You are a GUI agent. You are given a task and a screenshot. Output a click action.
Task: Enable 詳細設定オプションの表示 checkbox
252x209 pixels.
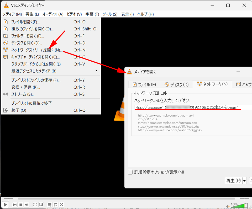130,172
